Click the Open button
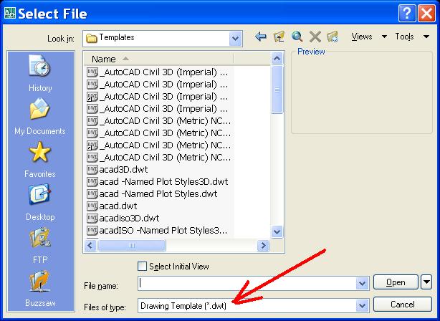440x321 pixels. coord(396,282)
